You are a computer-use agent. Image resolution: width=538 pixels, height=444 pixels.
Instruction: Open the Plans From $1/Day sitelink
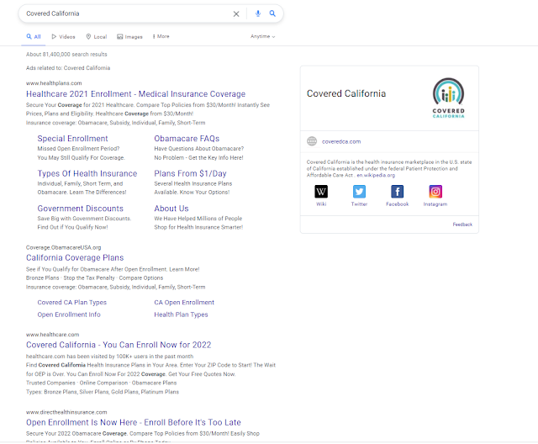click(191, 173)
